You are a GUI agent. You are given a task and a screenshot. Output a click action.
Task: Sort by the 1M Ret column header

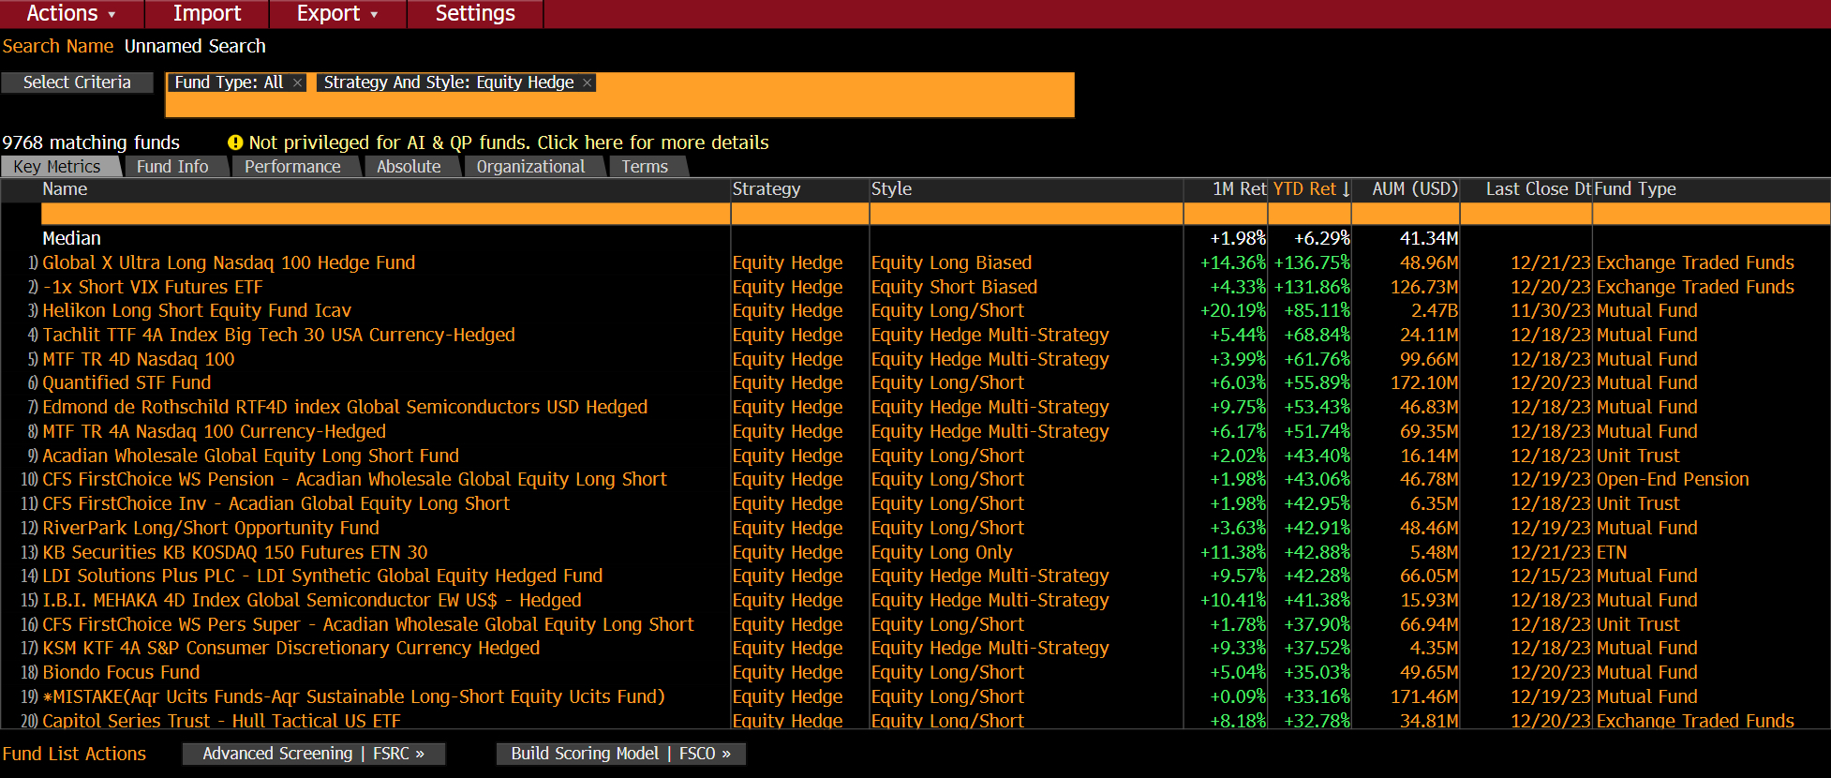[1239, 189]
